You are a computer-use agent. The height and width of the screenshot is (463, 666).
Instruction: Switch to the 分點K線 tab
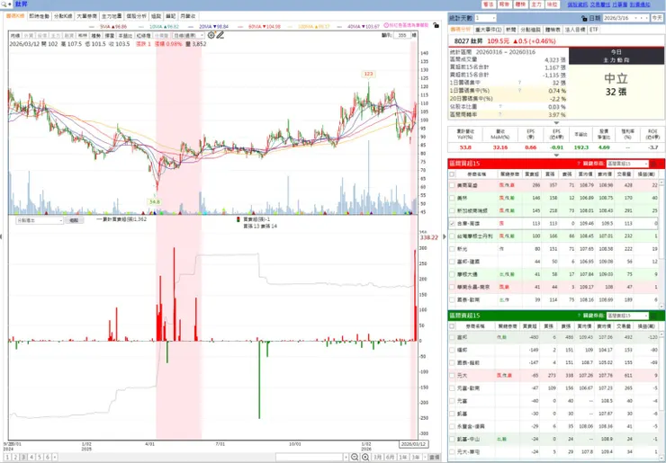click(62, 16)
